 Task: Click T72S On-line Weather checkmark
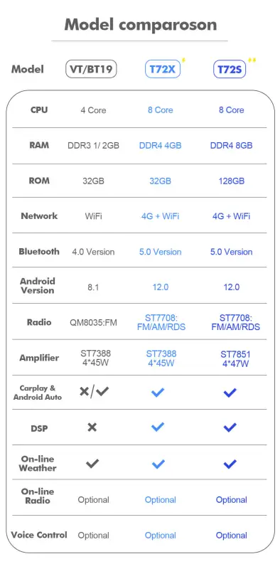tap(230, 464)
